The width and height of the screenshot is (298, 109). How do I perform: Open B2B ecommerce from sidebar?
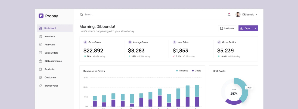point(53,61)
